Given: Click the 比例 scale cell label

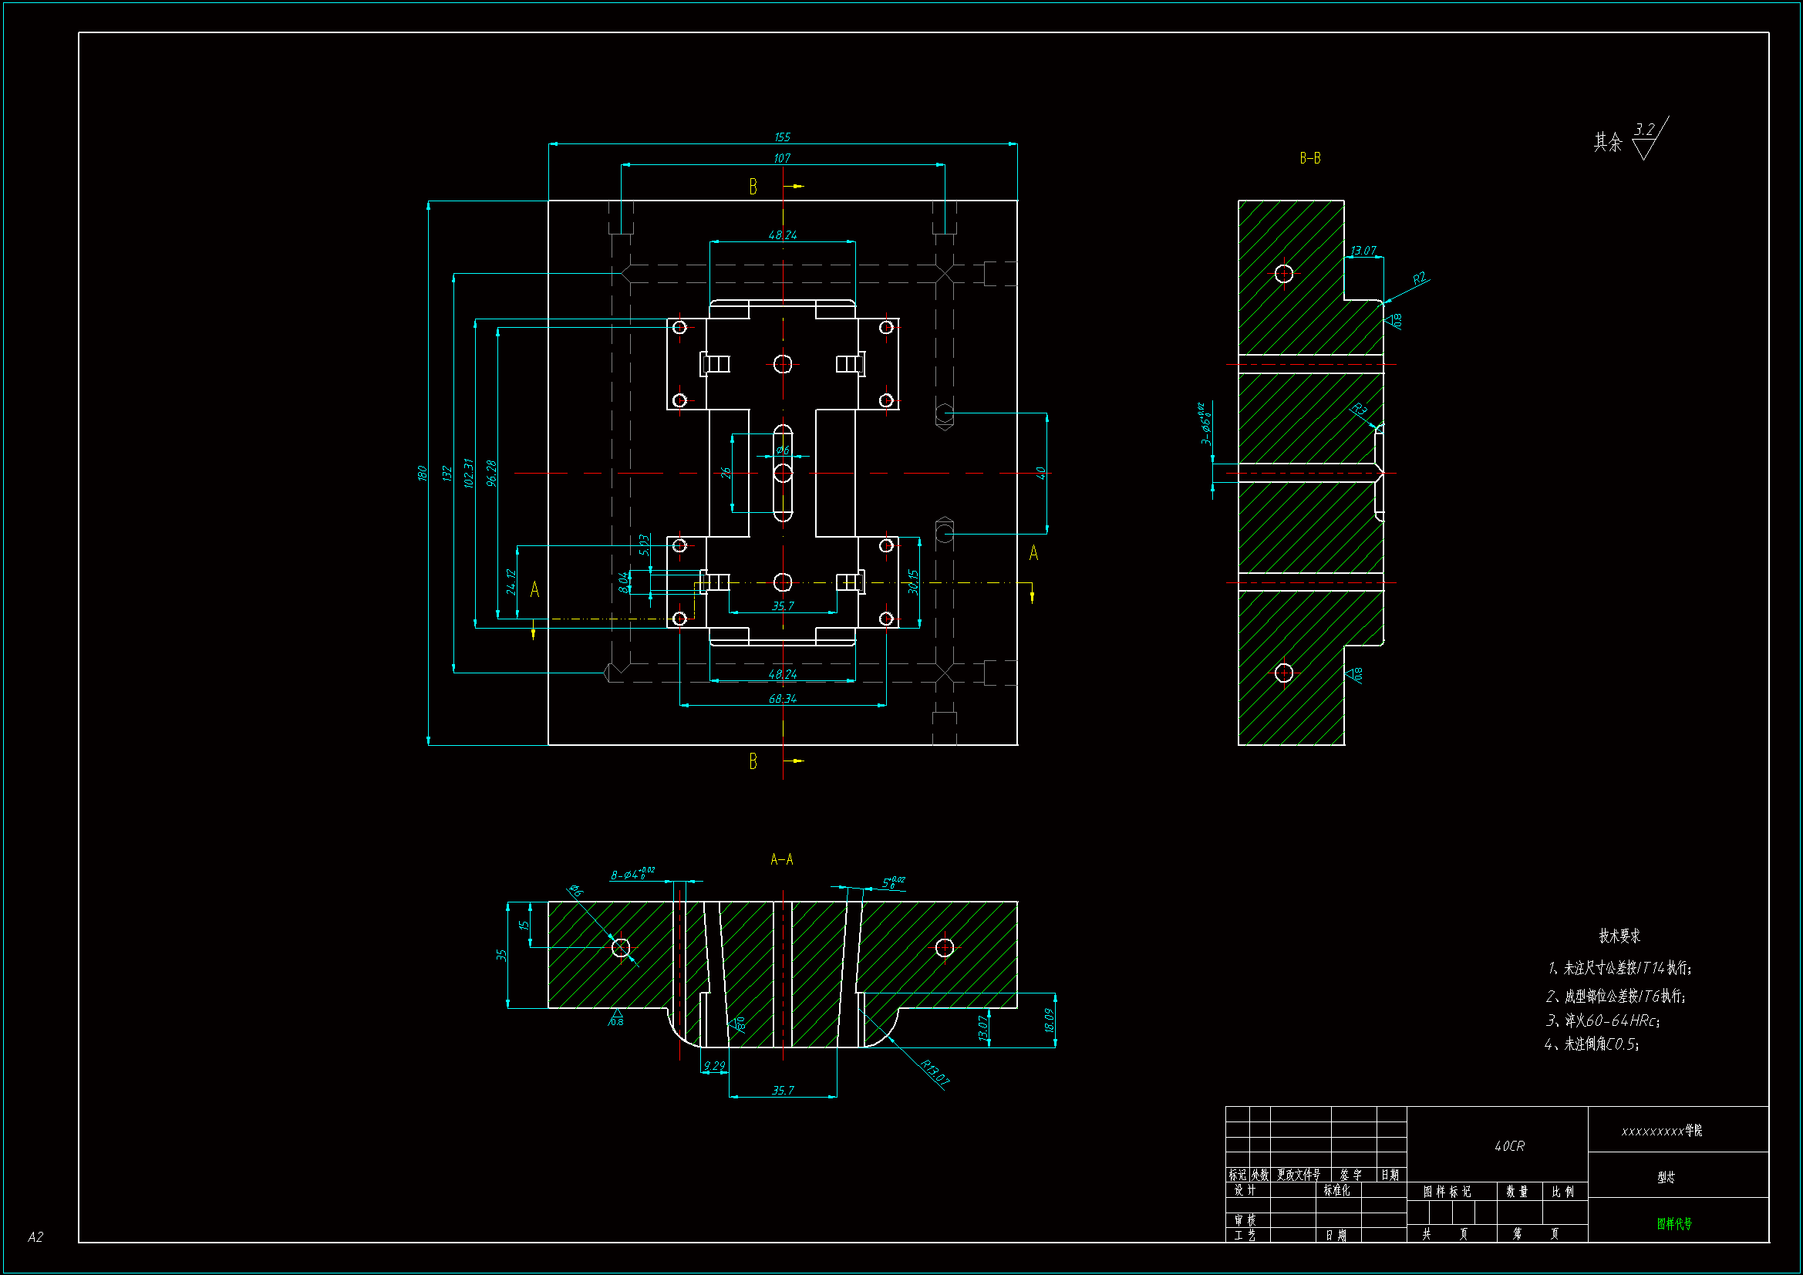Looking at the screenshot, I should [x=1562, y=1192].
